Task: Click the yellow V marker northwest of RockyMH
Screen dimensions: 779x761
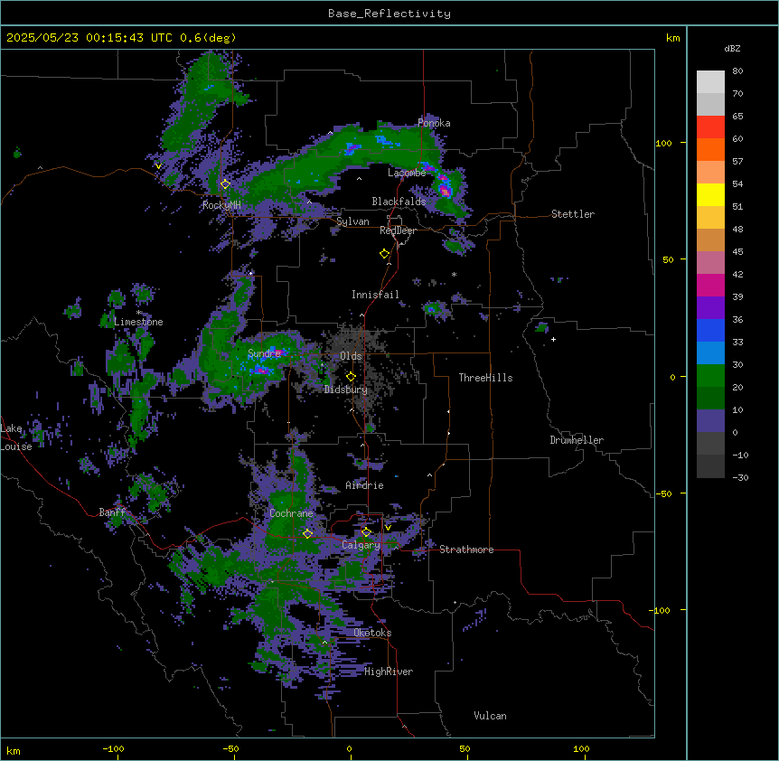Action: (158, 166)
